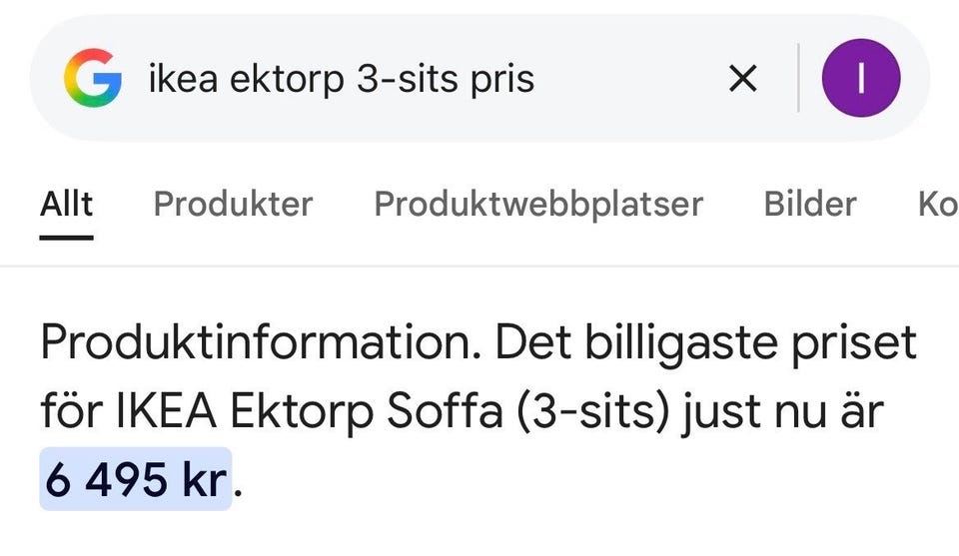The image size is (959, 556).
Task: Select the Allt tab
Action: [x=66, y=204]
